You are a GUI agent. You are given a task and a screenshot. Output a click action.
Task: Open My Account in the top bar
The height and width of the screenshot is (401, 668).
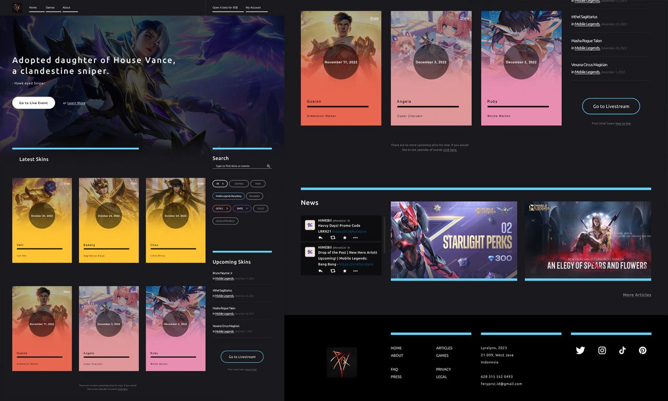[253, 8]
